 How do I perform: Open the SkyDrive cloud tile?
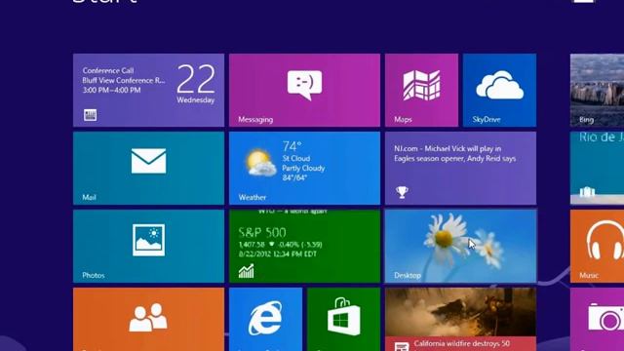(x=499, y=91)
